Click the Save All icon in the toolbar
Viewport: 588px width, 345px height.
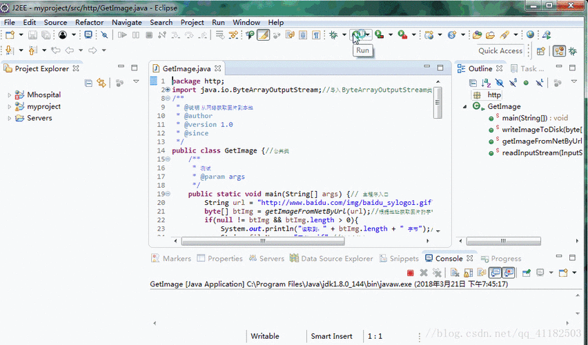[46, 35]
